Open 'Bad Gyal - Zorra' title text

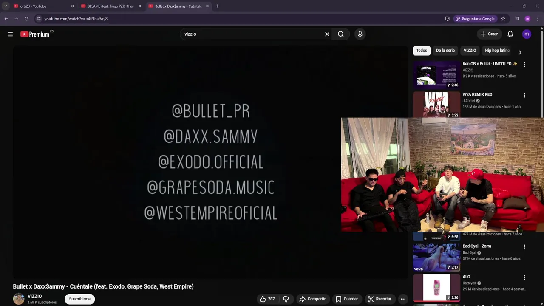pos(477,246)
